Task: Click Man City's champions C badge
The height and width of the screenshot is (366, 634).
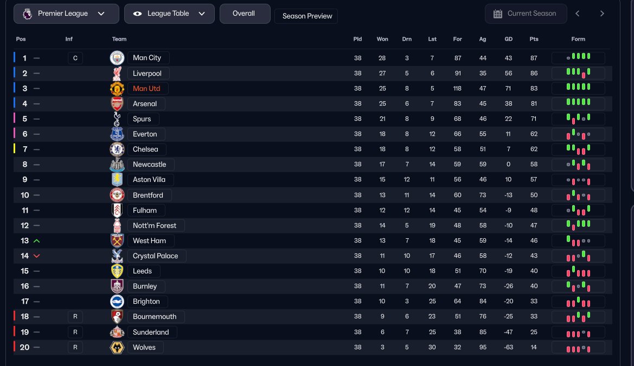Action: 75,58
